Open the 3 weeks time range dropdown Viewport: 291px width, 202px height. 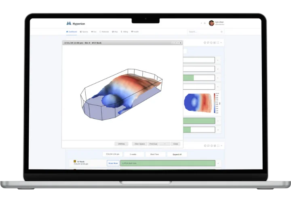133,154
